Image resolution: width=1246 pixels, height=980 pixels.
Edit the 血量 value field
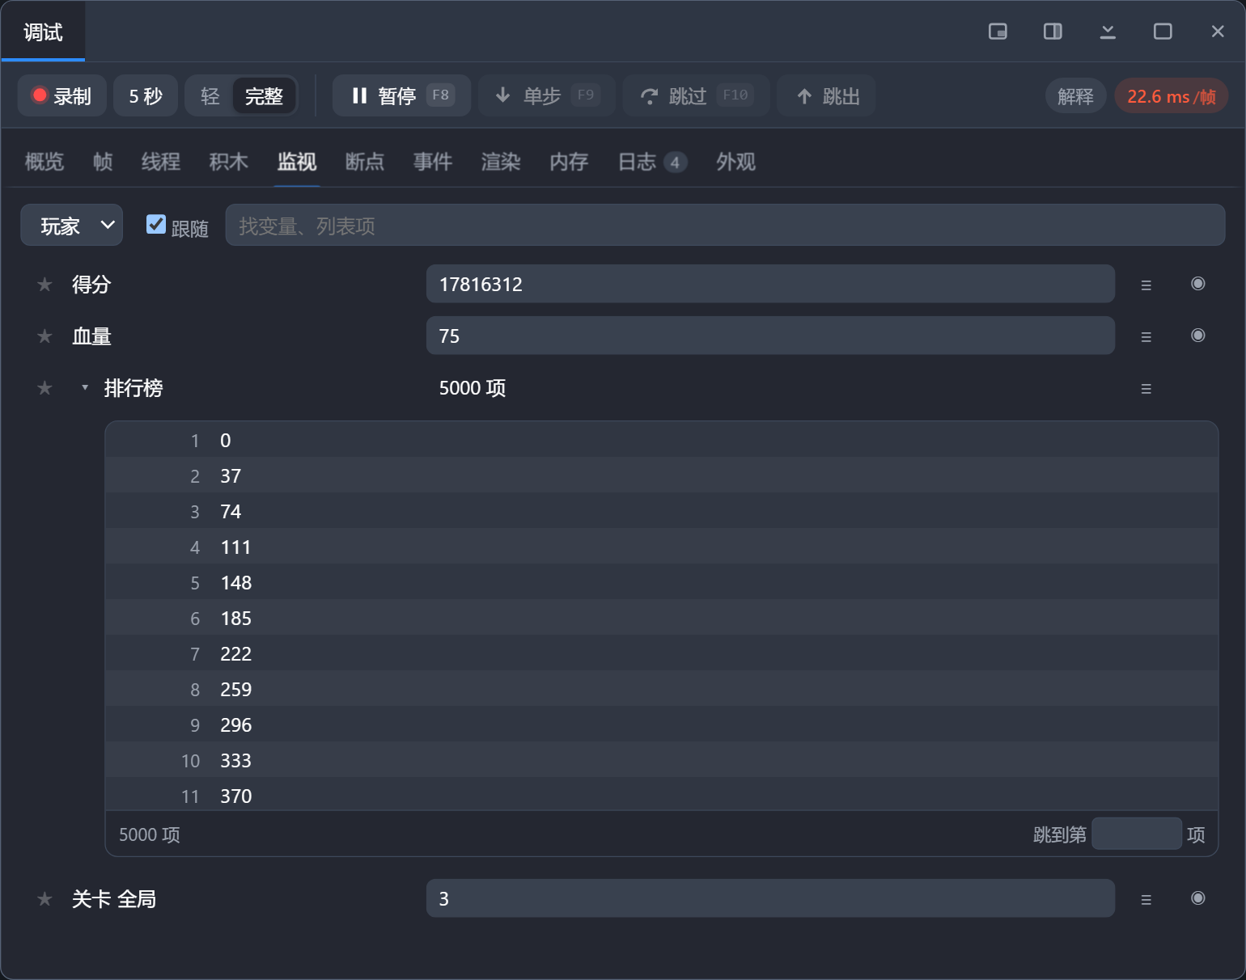(x=770, y=336)
